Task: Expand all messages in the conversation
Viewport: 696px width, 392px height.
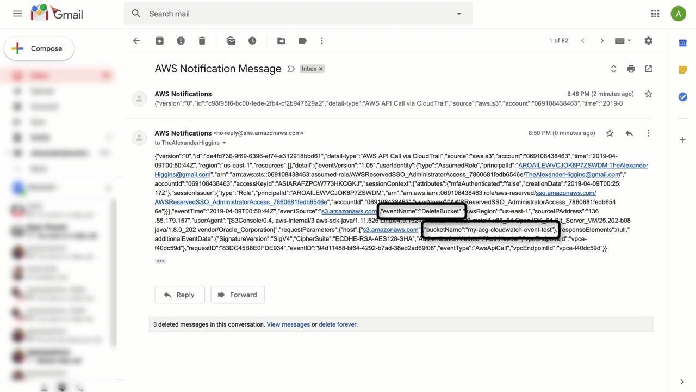Action: (613, 69)
